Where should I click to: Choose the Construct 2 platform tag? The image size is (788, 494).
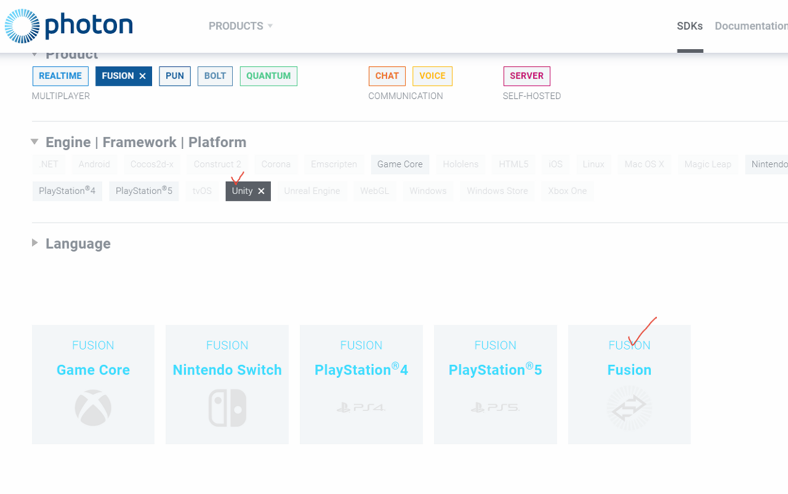(x=217, y=164)
